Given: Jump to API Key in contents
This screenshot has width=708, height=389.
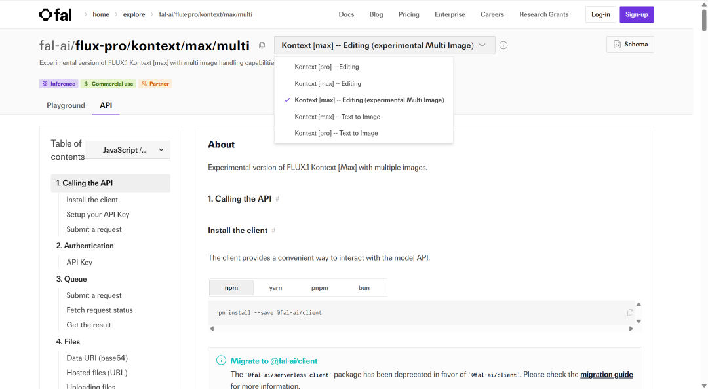Looking at the screenshot, I should tap(79, 262).
